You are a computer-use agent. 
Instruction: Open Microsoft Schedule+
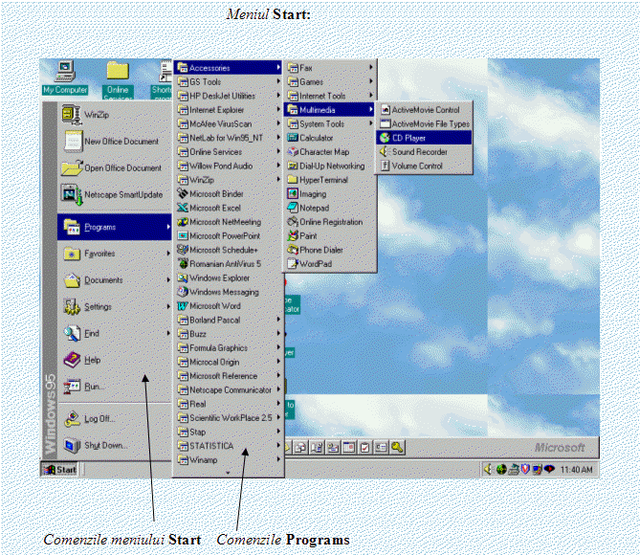point(229,250)
